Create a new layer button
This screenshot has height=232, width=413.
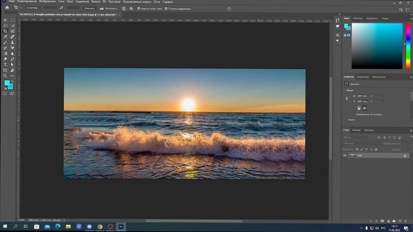coord(400,221)
